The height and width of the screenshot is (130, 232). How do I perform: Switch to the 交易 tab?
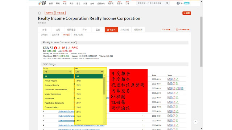(58, 30)
